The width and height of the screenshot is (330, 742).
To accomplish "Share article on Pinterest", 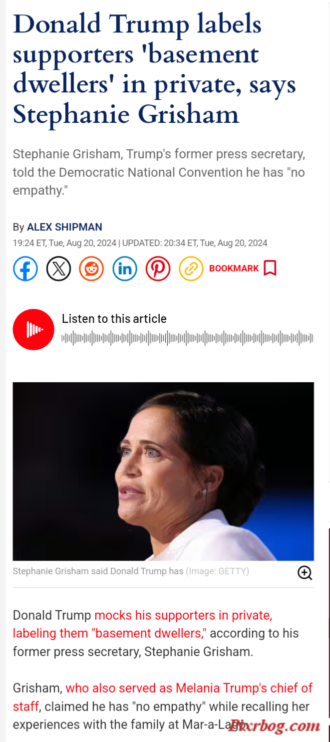I will 158,268.
